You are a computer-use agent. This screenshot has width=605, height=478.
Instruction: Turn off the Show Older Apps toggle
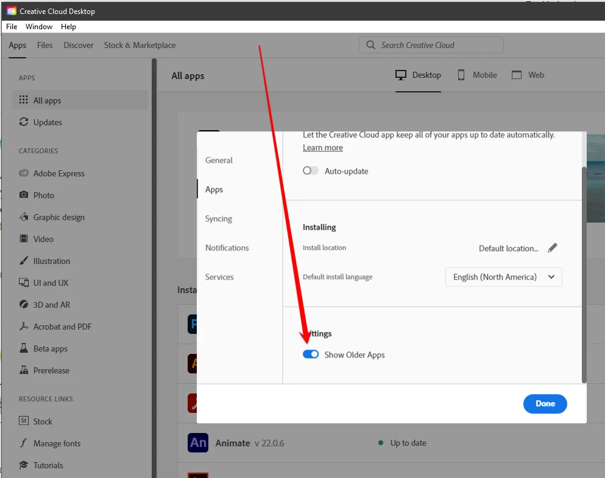click(x=311, y=354)
